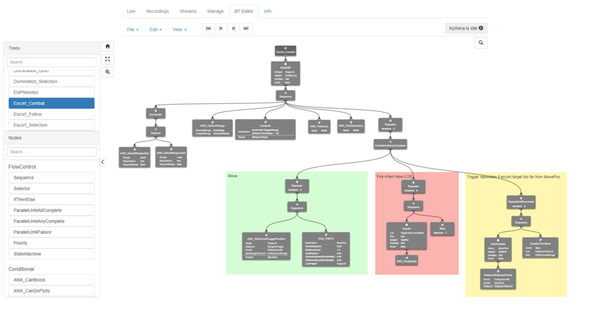This screenshot has height=309, width=608.
Task: Click the Kythera is idle status button
Action: 466,29
